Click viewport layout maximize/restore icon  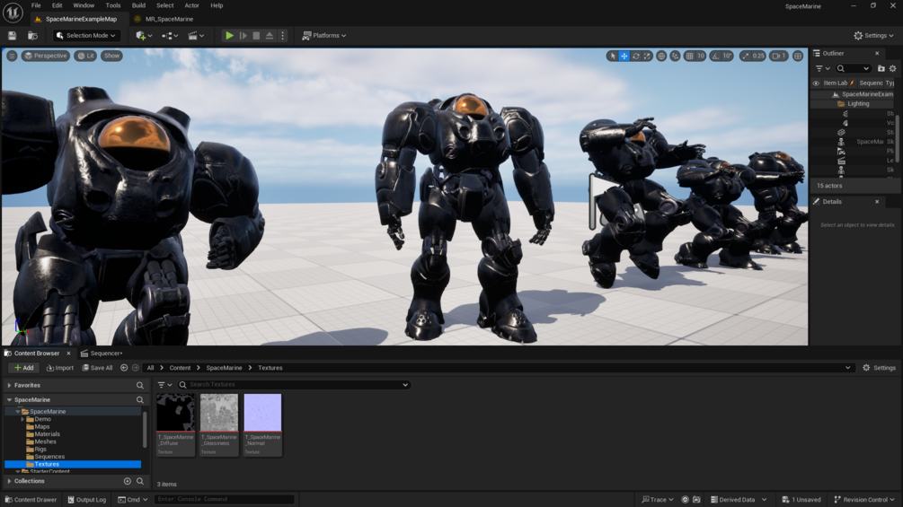pyautogui.click(x=798, y=56)
